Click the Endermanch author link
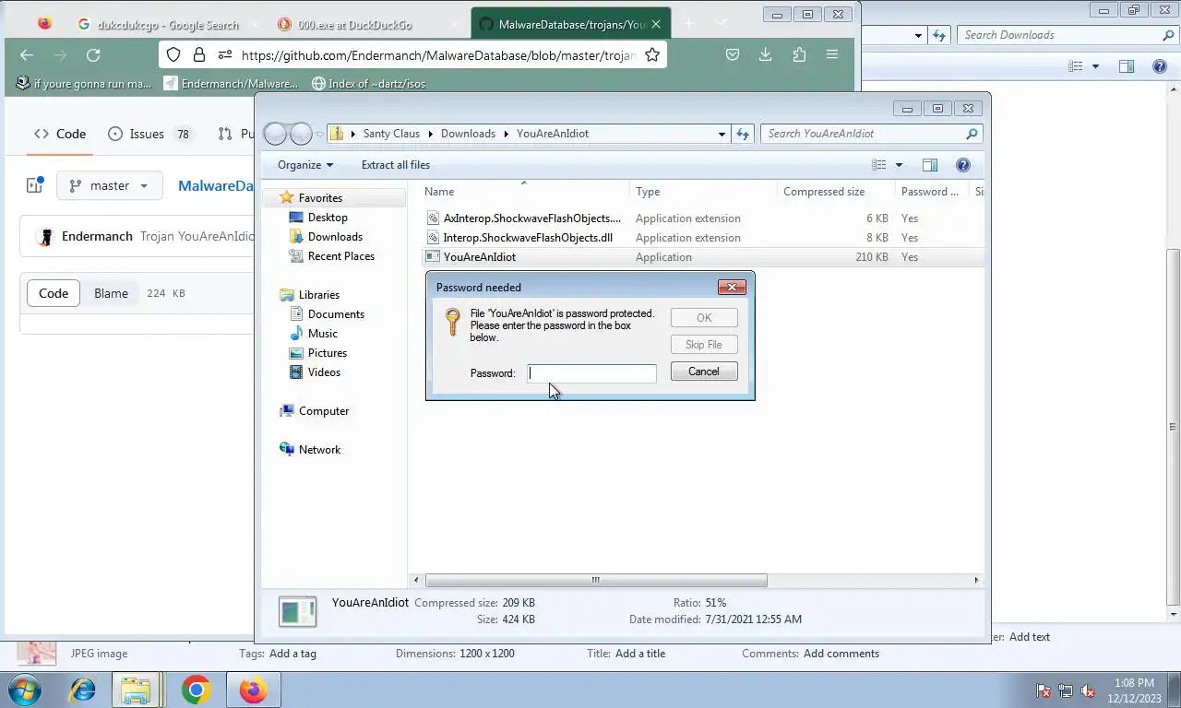 pyautogui.click(x=97, y=236)
